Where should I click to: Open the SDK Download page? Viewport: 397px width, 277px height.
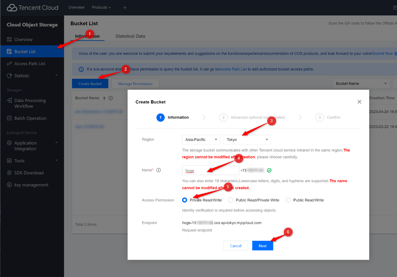pos(29,173)
